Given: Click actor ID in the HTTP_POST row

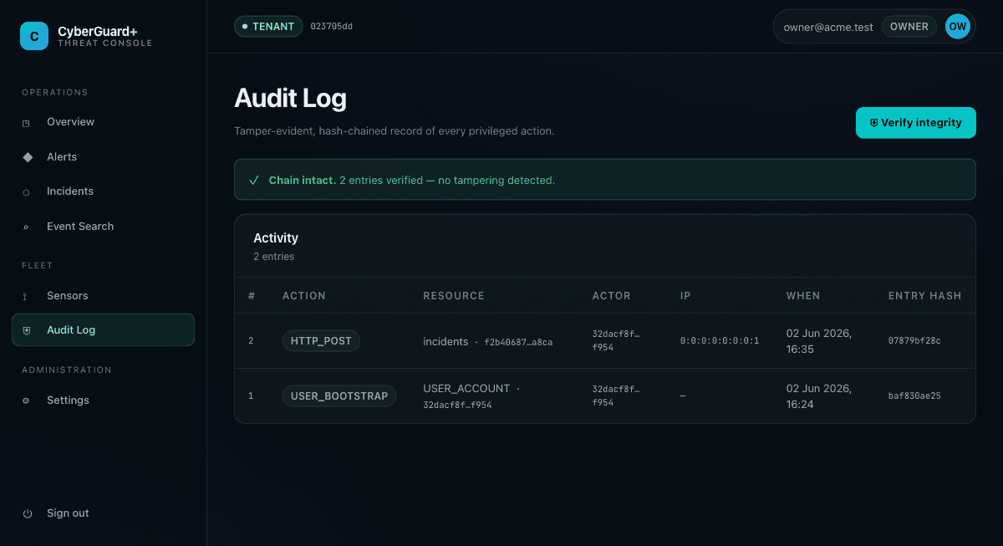Looking at the screenshot, I should point(616,341).
